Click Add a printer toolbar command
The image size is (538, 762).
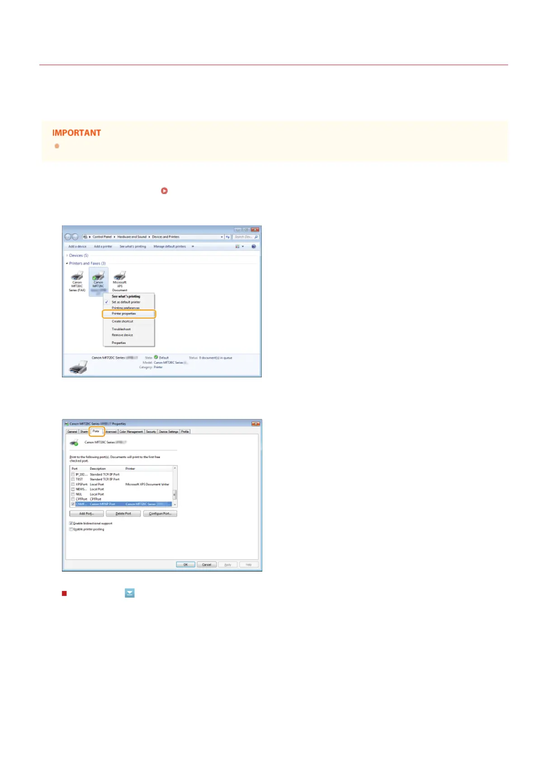pos(103,247)
